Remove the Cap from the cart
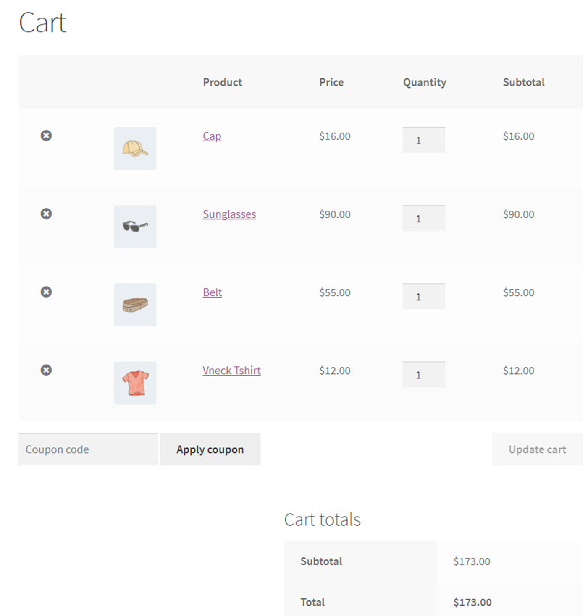Image resolution: width=588 pixels, height=616 pixels. click(46, 136)
